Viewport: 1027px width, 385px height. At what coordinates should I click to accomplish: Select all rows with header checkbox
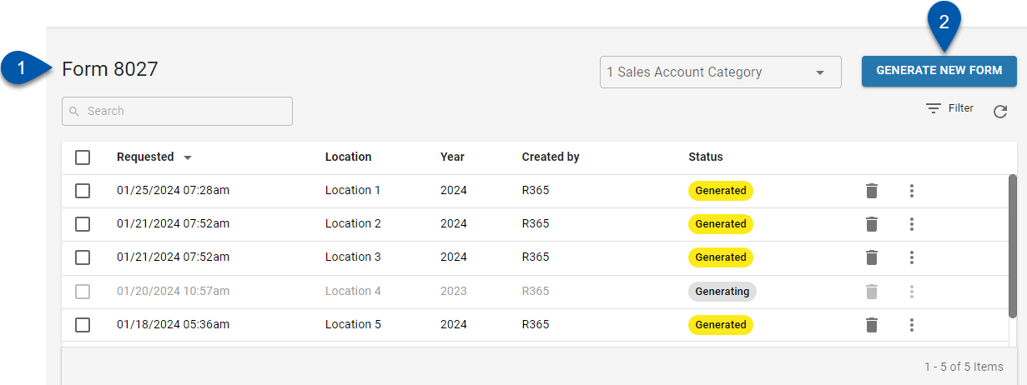pos(83,157)
